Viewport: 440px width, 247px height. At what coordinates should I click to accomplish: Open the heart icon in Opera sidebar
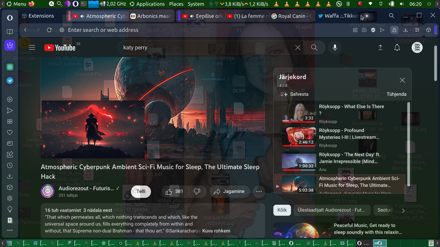[10, 133]
